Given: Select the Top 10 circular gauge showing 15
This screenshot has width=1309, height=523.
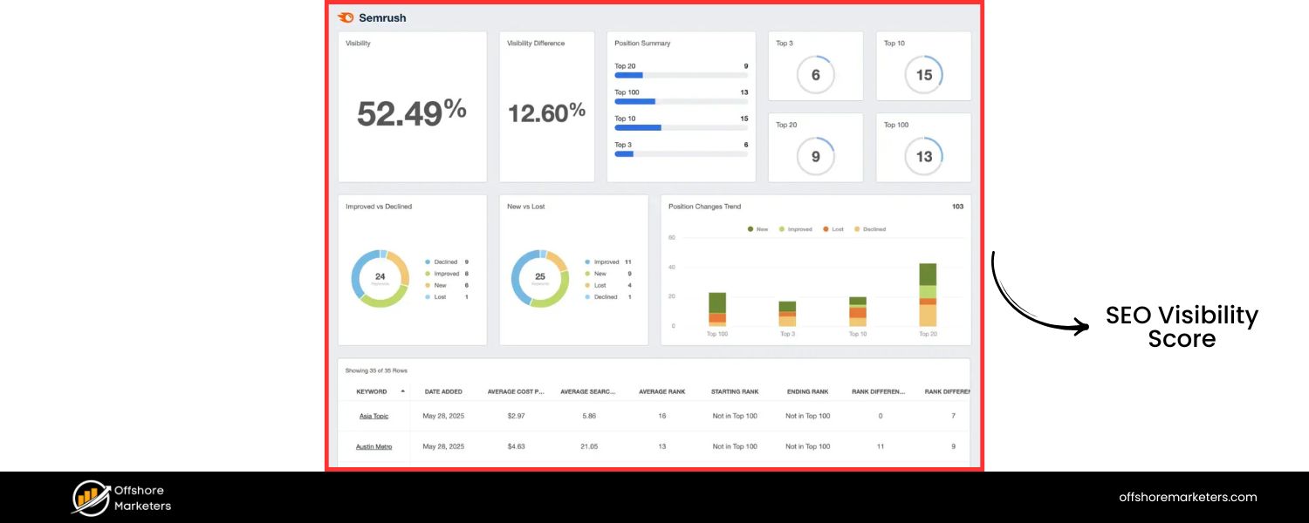Looking at the screenshot, I should [x=923, y=75].
